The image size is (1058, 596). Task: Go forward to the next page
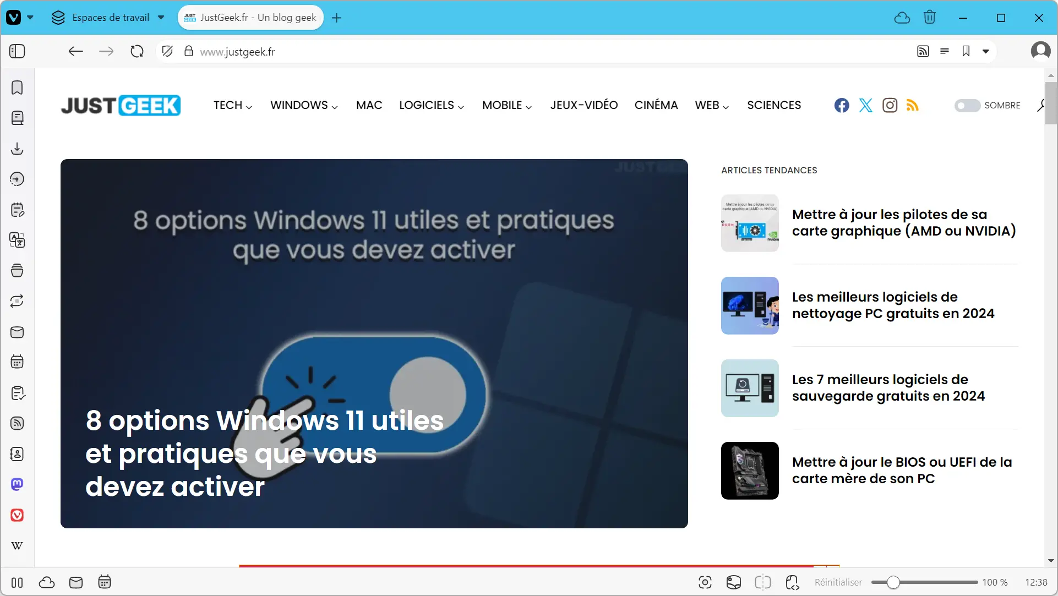(x=106, y=51)
